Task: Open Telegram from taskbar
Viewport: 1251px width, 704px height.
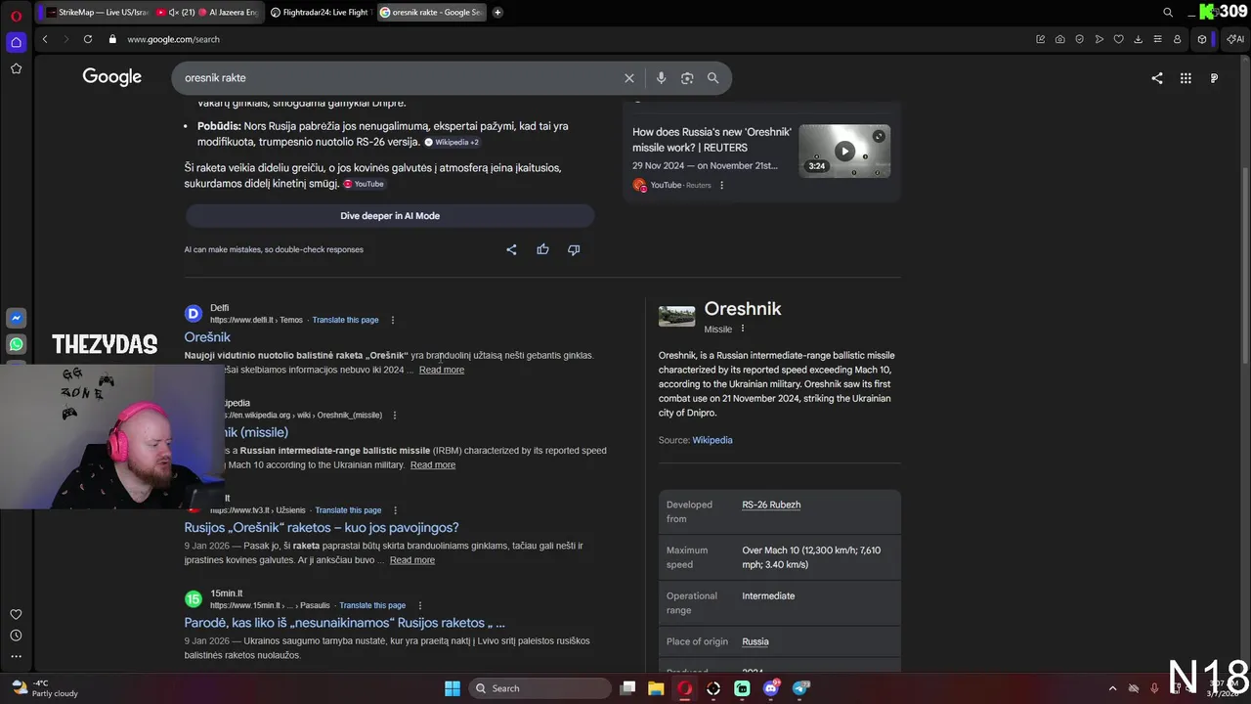Action: [x=800, y=688]
